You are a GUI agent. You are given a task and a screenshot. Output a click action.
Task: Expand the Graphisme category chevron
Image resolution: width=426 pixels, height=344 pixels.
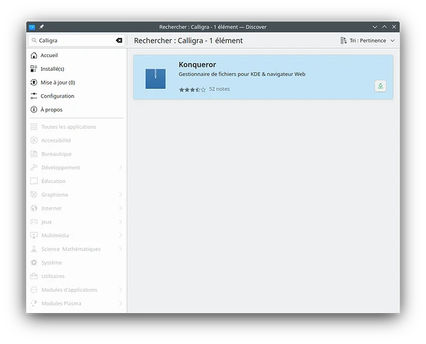(x=121, y=195)
